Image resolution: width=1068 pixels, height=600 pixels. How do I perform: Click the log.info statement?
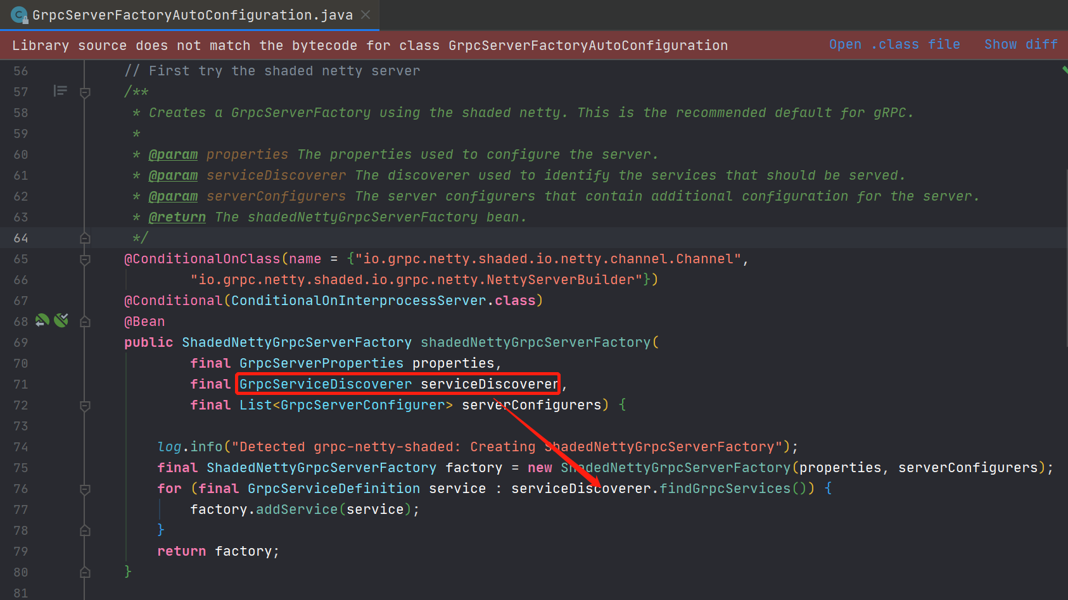[478, 447]
